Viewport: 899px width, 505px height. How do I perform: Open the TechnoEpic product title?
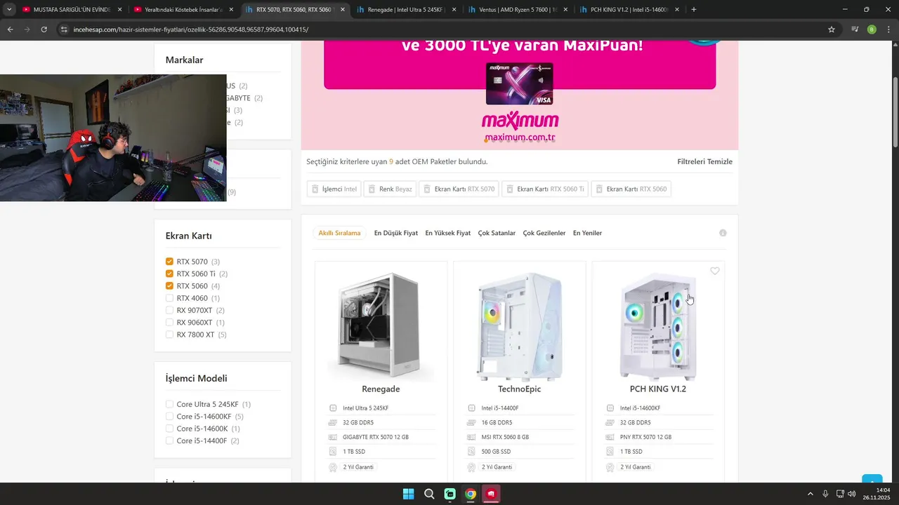pyautogui.click(x=519, y=389)
